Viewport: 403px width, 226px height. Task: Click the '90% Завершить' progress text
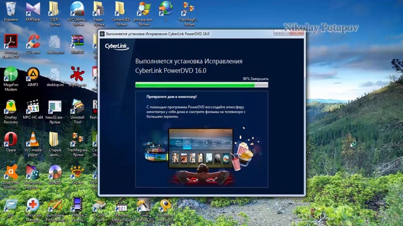[256, 79]
